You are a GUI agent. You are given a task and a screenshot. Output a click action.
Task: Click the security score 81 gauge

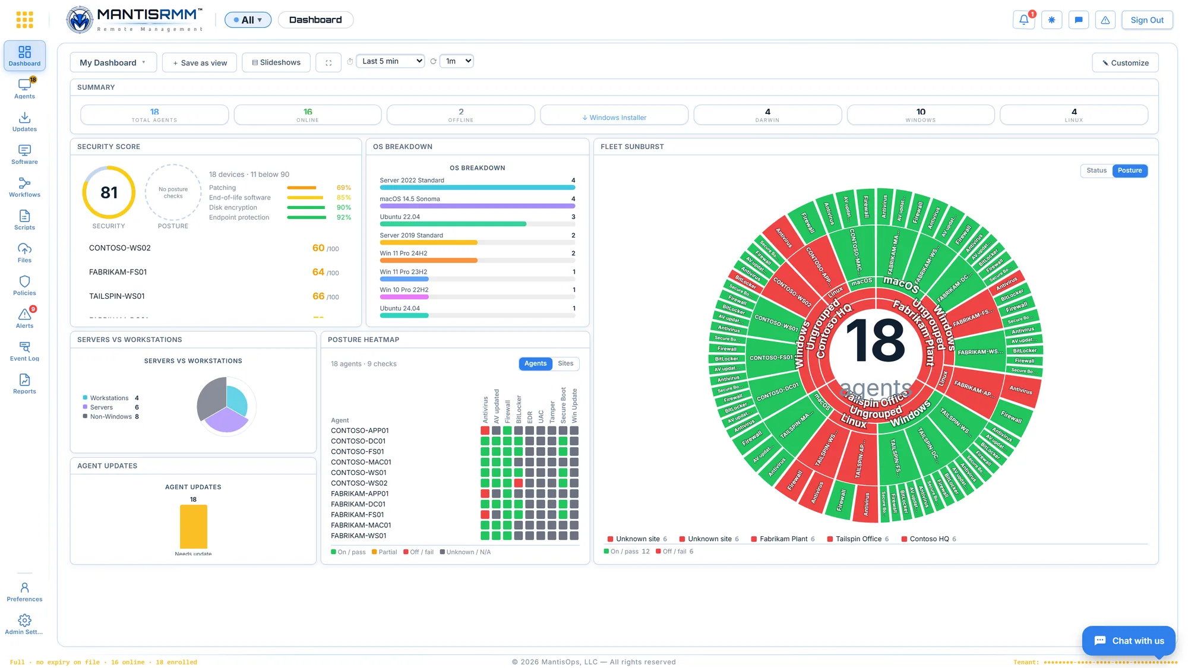pyautogui.click(x=109, y=192)
